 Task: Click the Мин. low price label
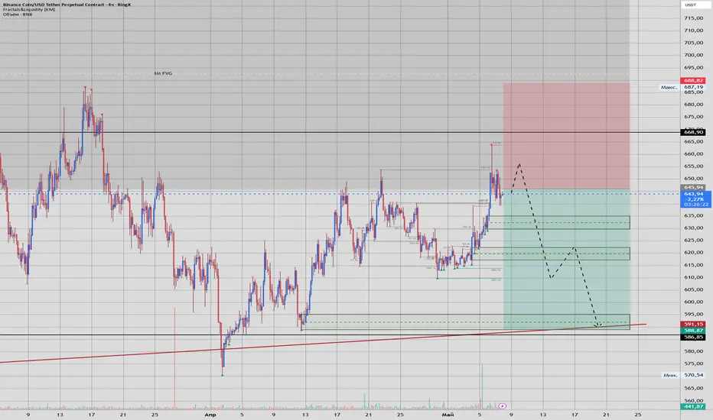coord(671,376)
